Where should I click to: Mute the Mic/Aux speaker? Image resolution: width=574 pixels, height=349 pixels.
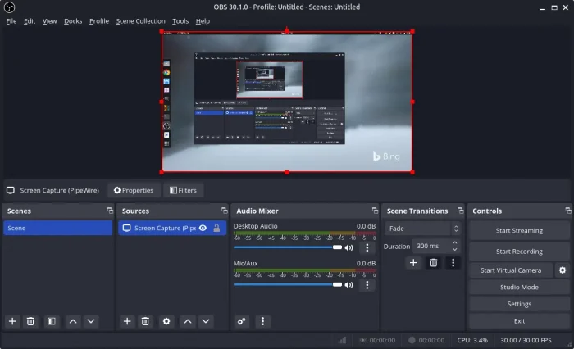coord(348,284)
